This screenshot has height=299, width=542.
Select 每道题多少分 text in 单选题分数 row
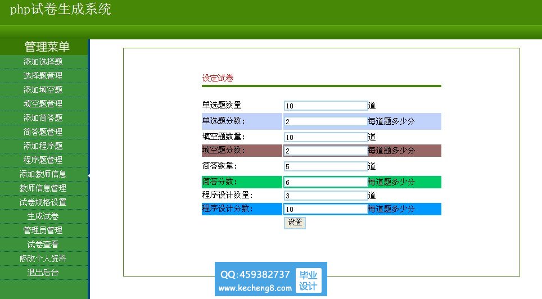click(x=391, y=121)
